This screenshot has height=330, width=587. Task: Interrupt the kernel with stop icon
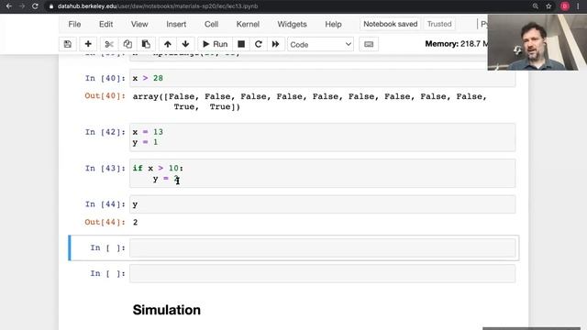click(241, 44)
